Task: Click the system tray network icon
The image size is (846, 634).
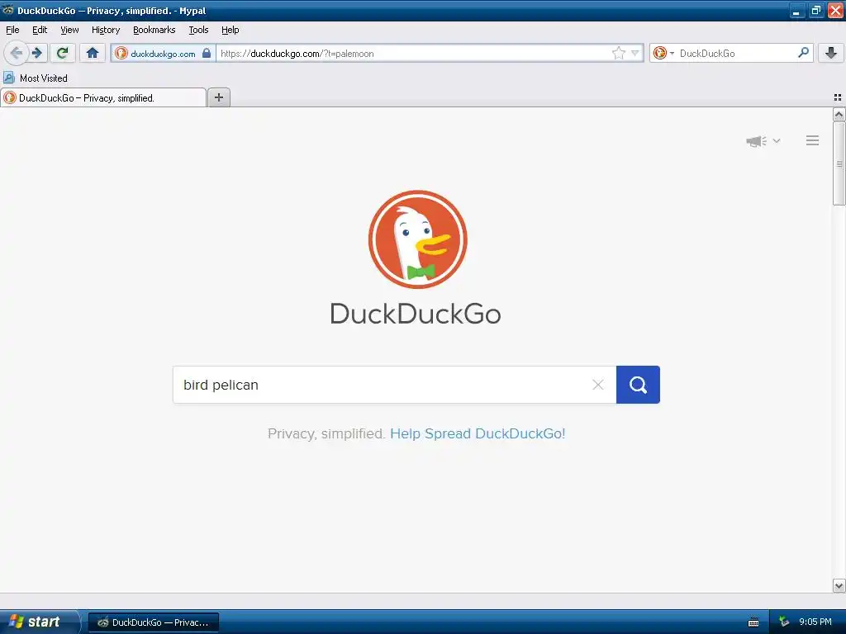Action: point(784,622)
